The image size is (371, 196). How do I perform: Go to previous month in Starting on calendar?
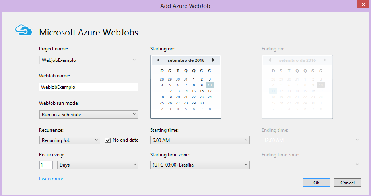tap(158, 60)
